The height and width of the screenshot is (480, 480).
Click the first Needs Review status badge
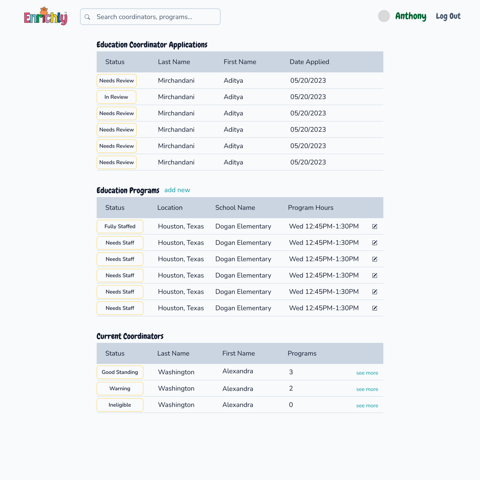pyautogui.click(x=116, y=81)
